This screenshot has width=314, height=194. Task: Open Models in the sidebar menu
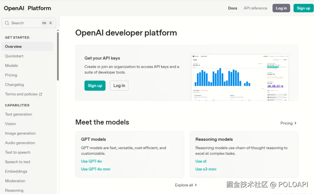(11, 66)
